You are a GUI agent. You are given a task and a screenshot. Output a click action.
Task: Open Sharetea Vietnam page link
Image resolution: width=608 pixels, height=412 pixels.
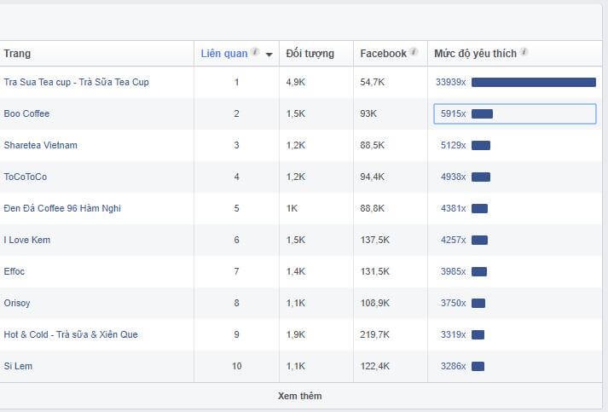tap(40, 145)
